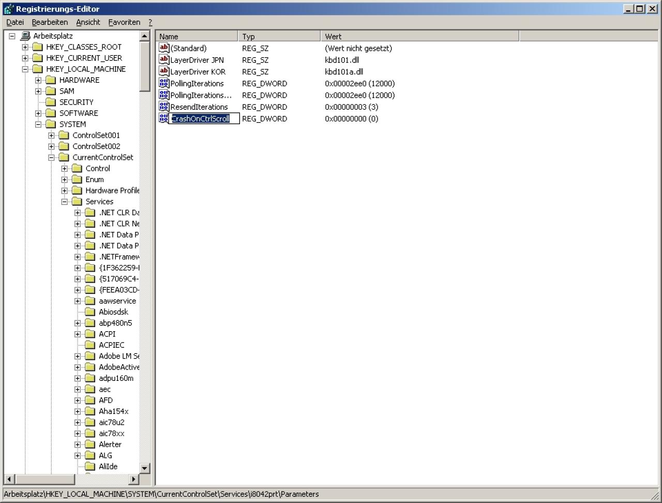Expand the ALG service key
662x503 pixels.
(78, 456)
